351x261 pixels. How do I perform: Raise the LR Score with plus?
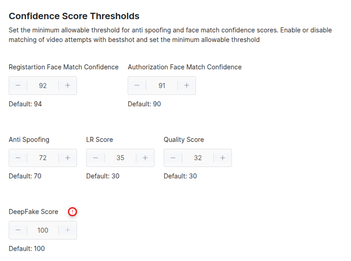click(x=145, y=158)
